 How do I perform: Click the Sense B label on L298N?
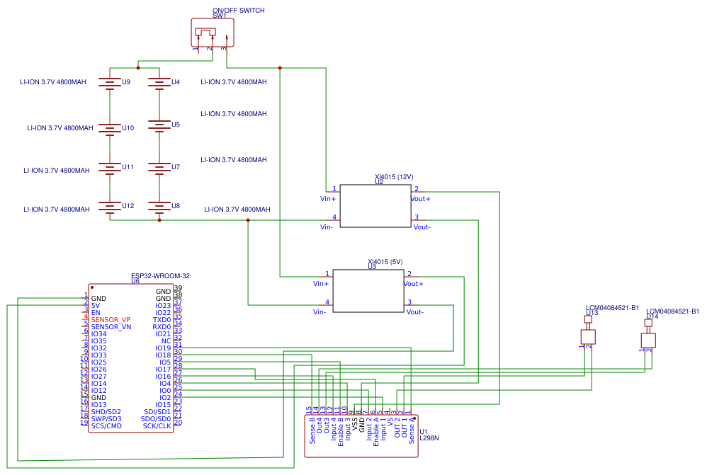pos(312,430)
